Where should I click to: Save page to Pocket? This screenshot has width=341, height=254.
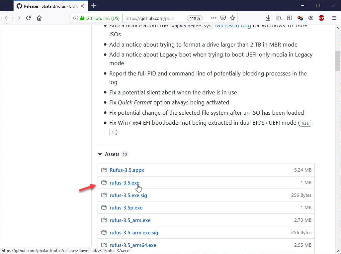[223, 18]
